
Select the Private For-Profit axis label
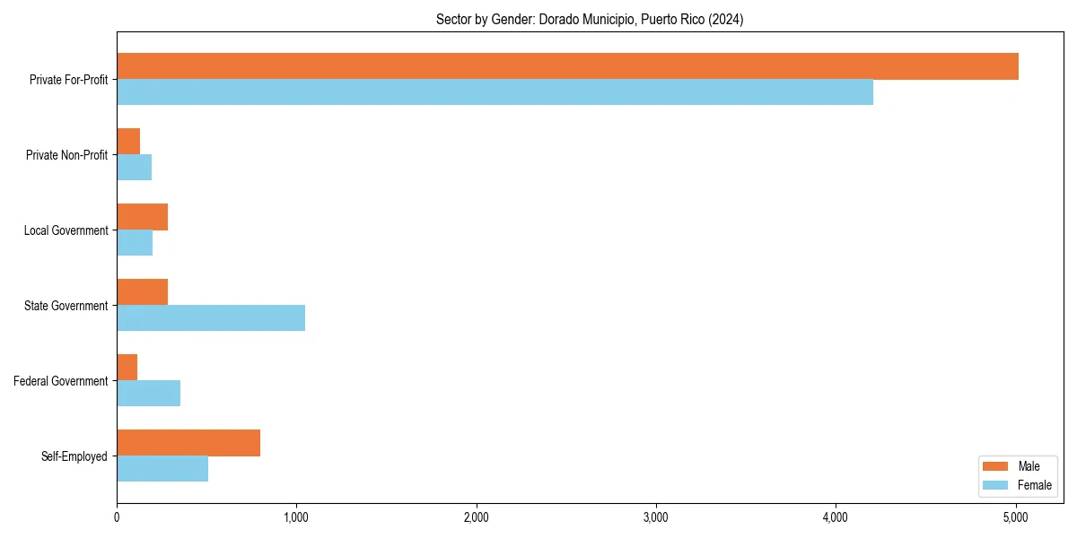[67, 80]
